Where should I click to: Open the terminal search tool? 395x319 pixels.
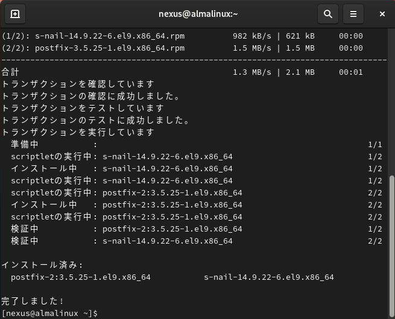coord(327,13)
